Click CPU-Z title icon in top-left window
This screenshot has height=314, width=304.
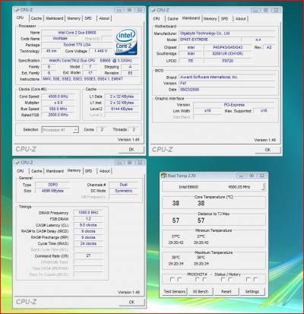(17, 10)
